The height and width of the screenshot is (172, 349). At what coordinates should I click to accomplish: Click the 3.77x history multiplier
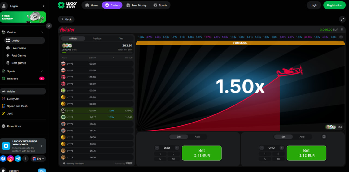point(149,37)
